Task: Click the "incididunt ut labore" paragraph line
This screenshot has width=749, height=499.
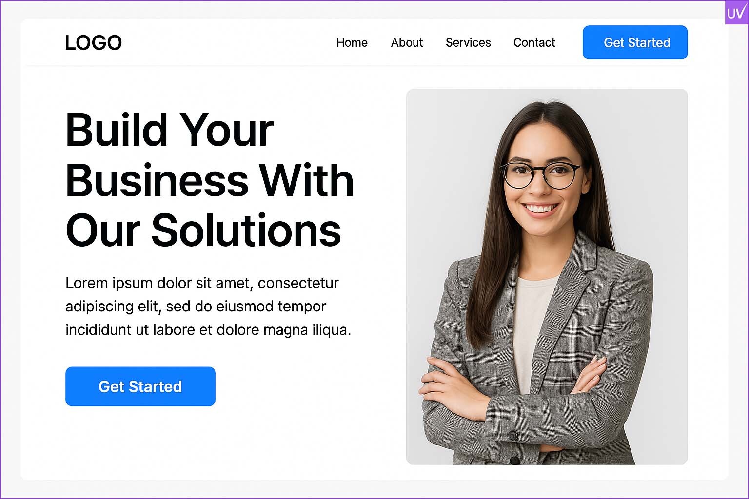Action: 208,330
